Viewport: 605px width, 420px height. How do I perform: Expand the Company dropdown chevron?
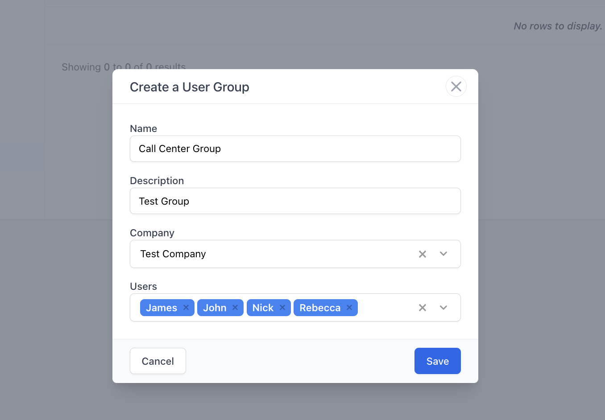coord(443,254)
